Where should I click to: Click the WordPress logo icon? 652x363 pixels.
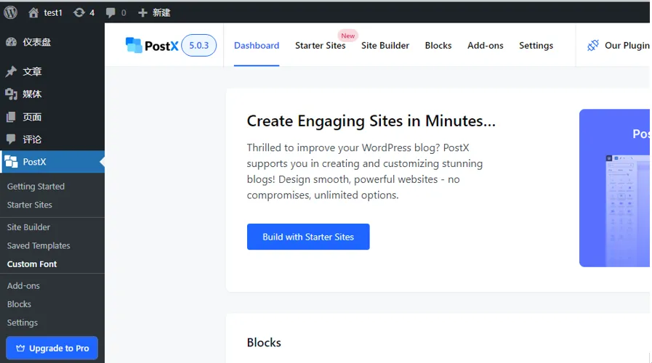(10, 12)
